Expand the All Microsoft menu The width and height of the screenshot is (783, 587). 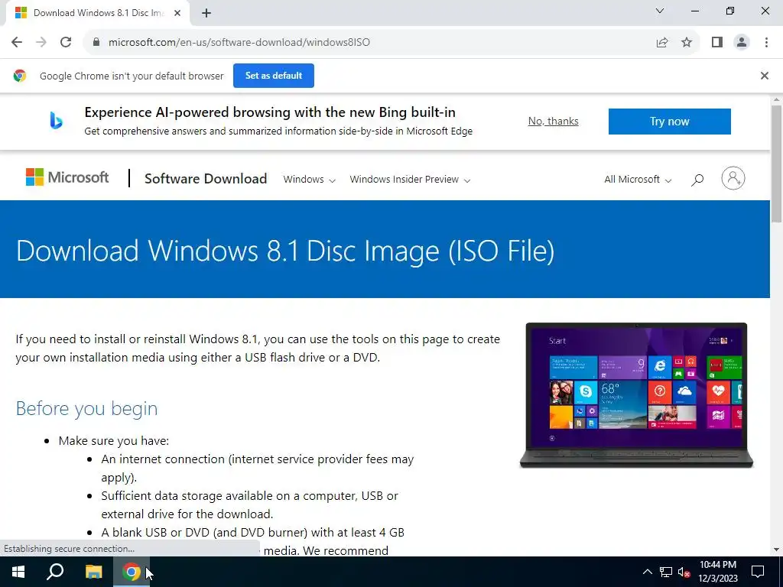pyautogui.click(x=638, y=179)
